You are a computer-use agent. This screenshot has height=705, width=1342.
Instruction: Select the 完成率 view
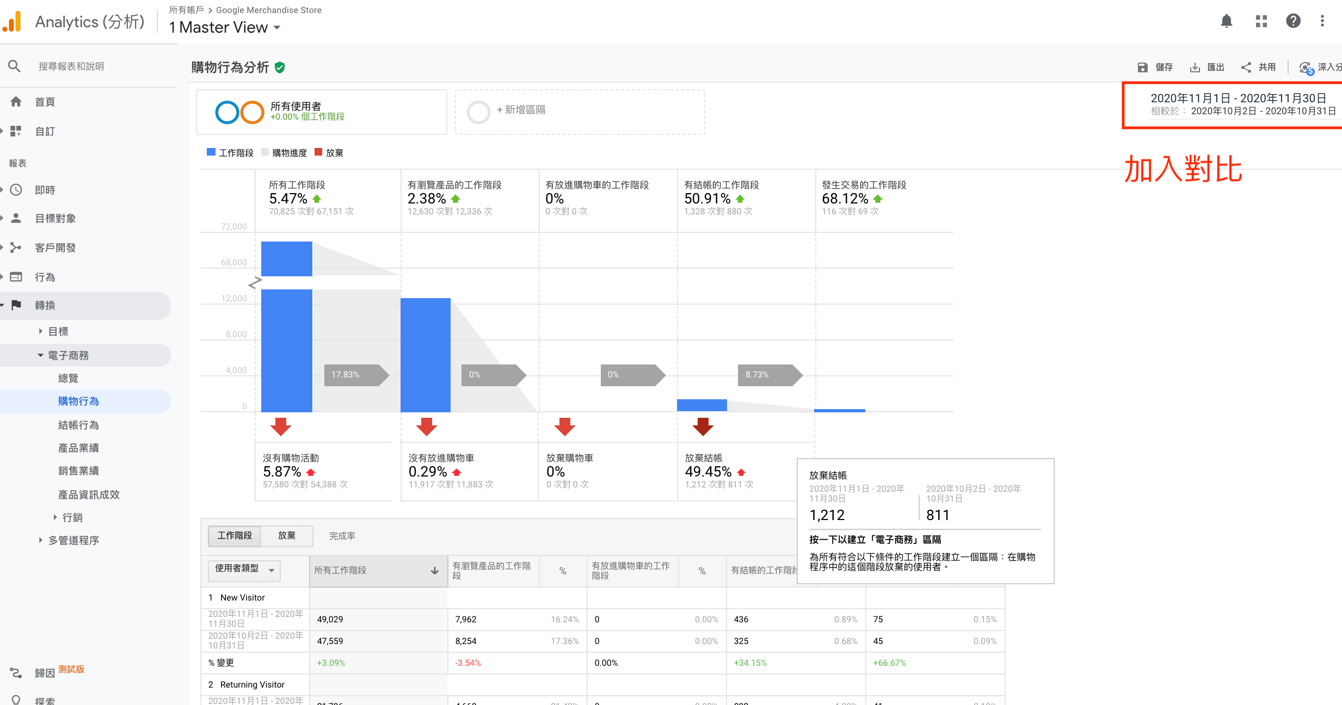point(342,536)
